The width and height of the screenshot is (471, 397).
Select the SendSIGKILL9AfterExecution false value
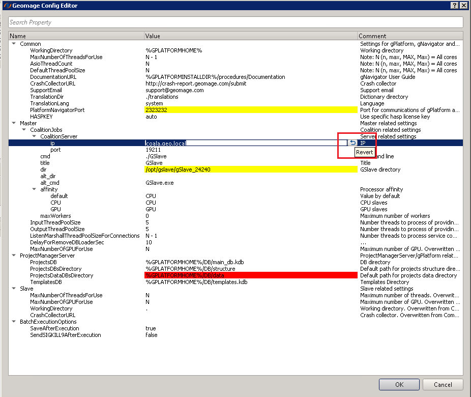(152, 335)
